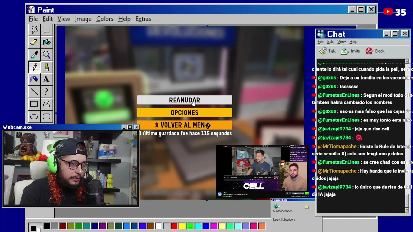
Task: Click the embedded CELL video thumbnail
Action: coord(262,171)
